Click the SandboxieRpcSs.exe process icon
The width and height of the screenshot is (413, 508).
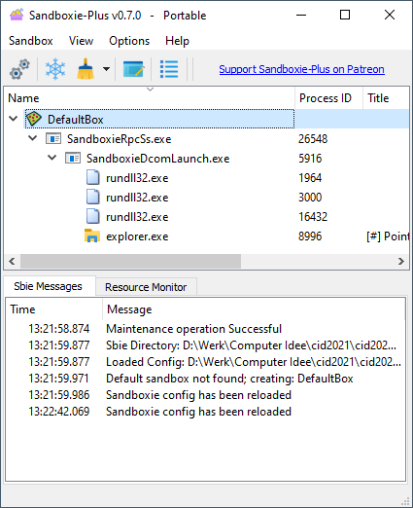pos(53,139)
